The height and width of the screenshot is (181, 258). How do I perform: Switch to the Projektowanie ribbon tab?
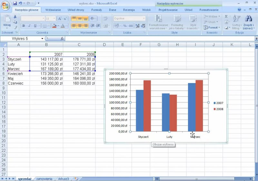tap(168, 10)
